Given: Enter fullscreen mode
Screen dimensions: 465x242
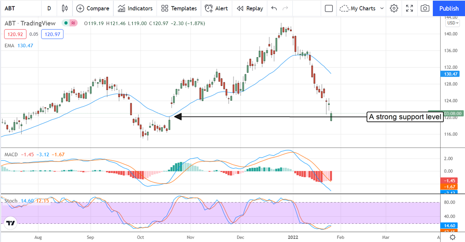Looking at the screenshot, I should [410, 8].
